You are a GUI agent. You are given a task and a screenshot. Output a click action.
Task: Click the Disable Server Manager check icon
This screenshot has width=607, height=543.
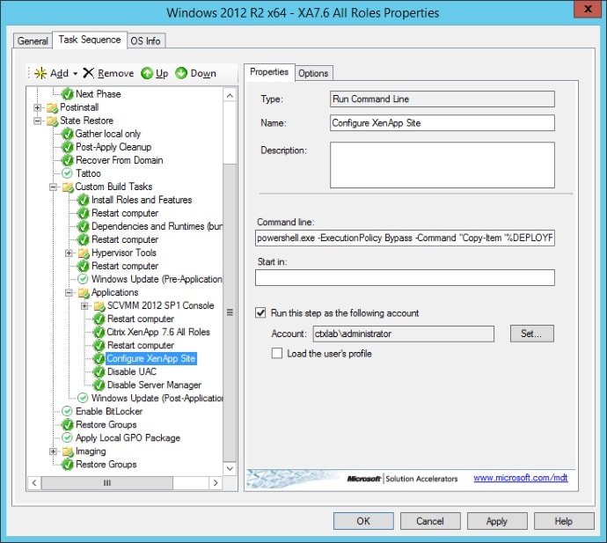coord(99,385)
